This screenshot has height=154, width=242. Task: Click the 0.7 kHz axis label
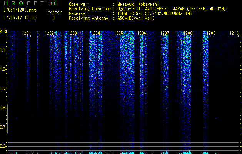click(x=3, y=127)
